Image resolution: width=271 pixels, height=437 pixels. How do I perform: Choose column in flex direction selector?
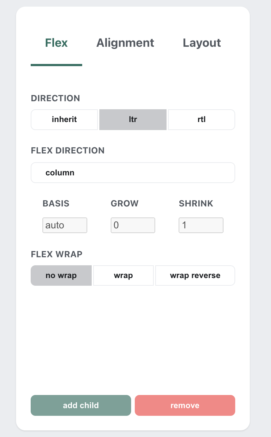click(133, 172)
